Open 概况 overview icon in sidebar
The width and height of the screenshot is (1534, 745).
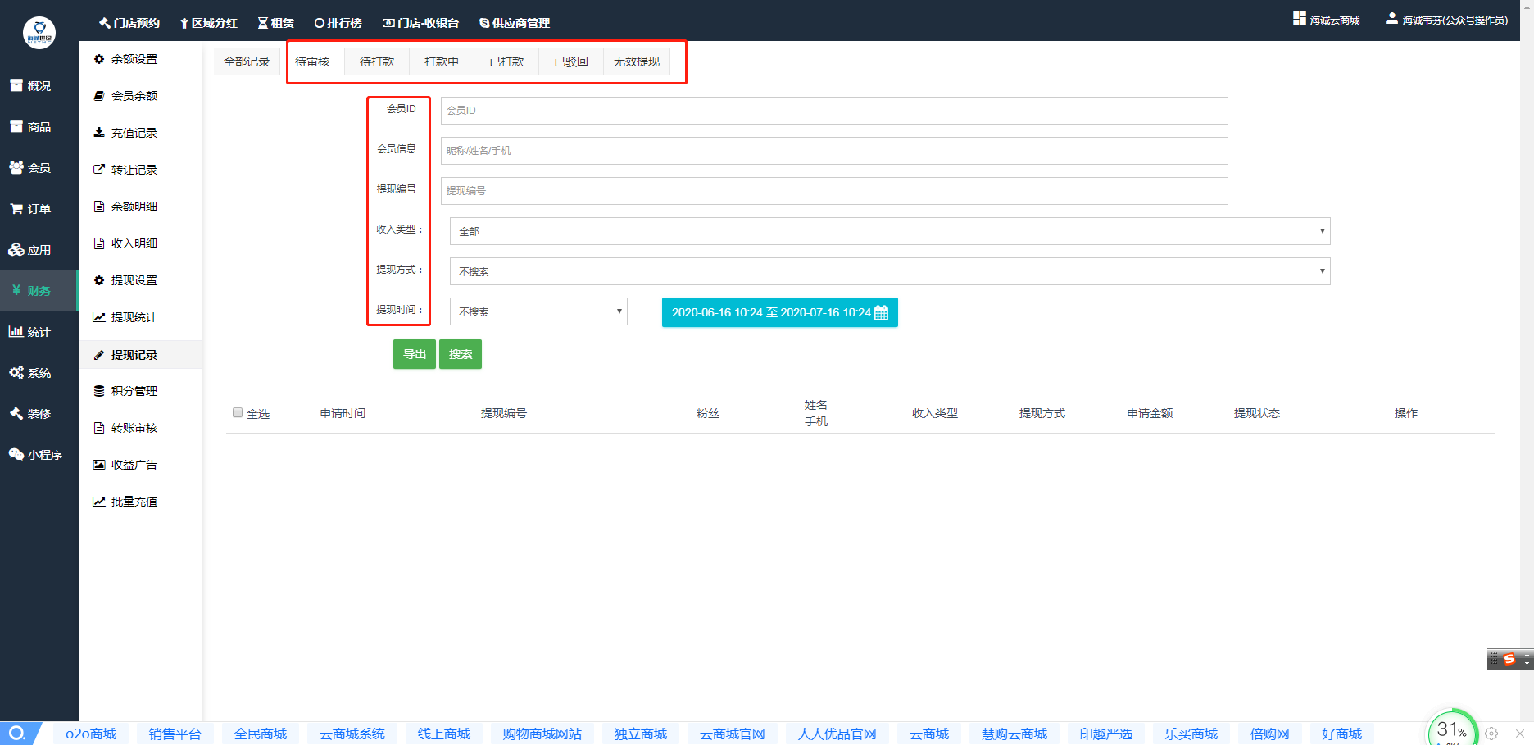16,85
